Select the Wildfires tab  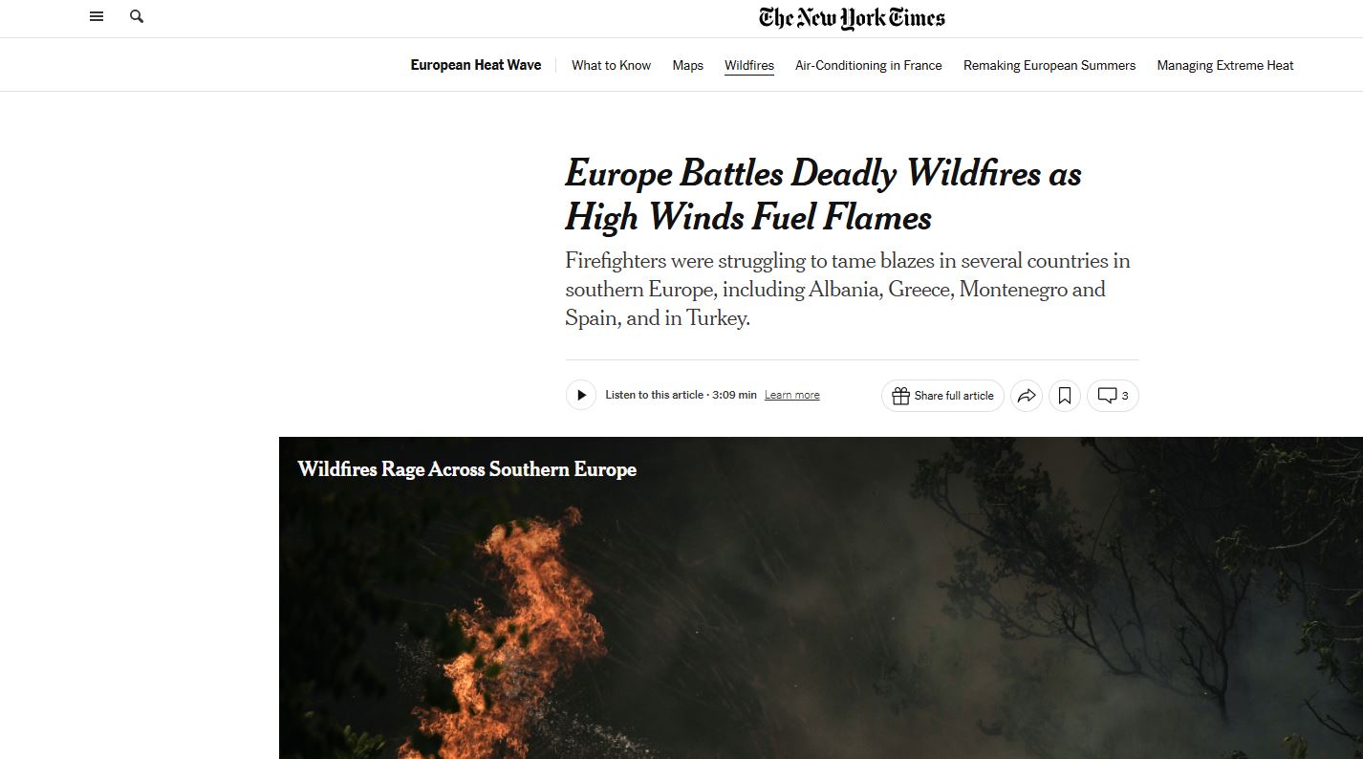(749, 65)
